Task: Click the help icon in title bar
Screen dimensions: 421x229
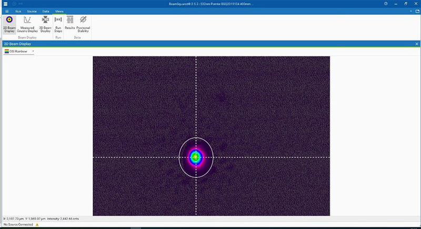Action: (386, 4)
